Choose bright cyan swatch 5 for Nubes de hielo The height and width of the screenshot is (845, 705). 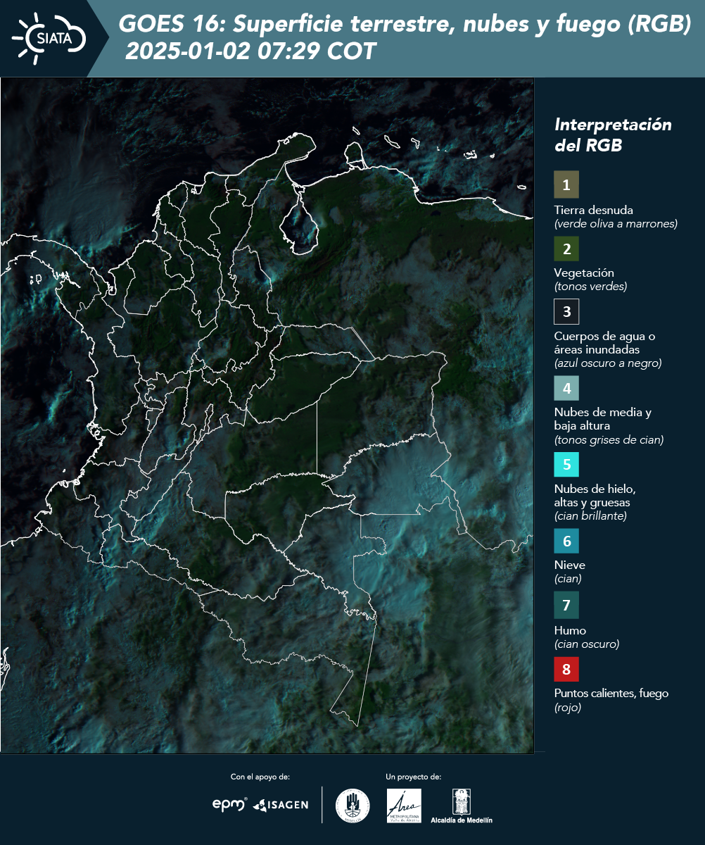tap(566, 465)
